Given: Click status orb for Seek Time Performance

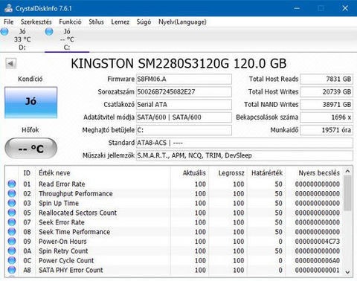Looking at the screenshot, I should [x=12, y=232].
